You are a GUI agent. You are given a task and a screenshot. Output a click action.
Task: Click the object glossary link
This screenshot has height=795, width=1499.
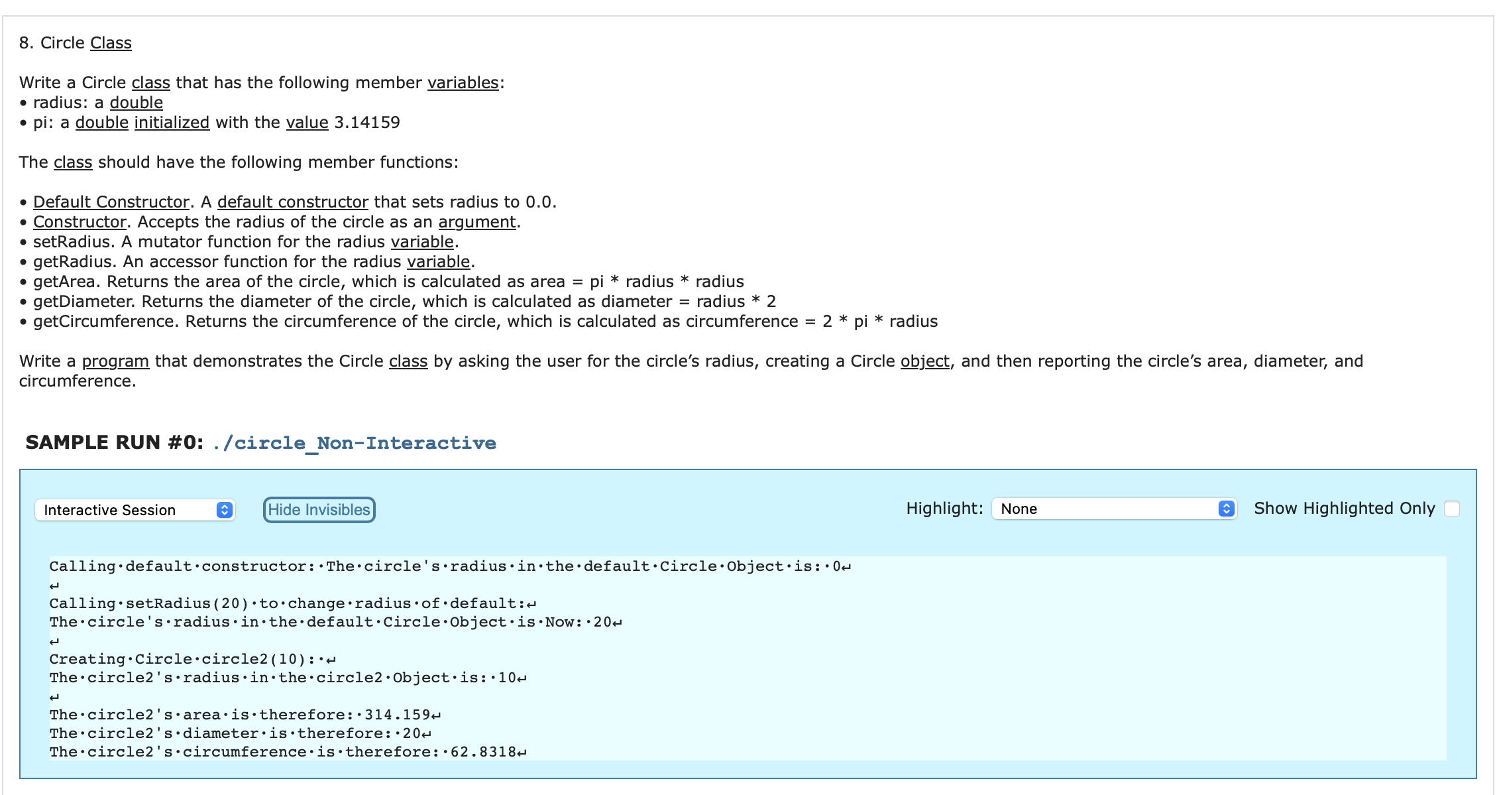[926, 361]
